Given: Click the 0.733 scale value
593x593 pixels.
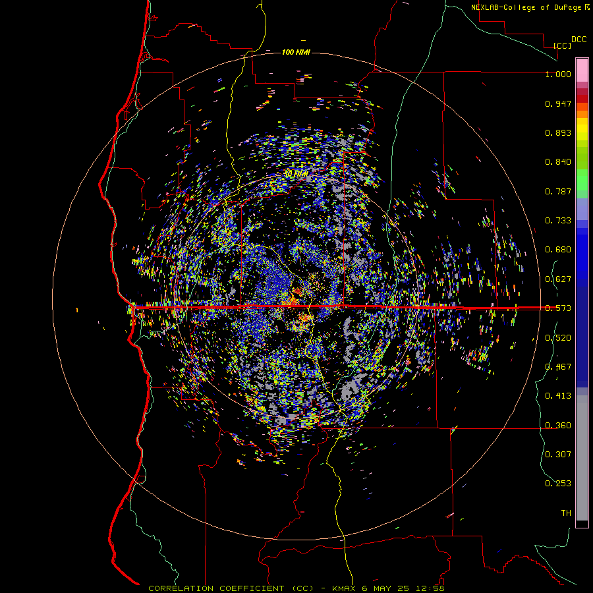Looking at the screenshot, I should coord(558,221).
